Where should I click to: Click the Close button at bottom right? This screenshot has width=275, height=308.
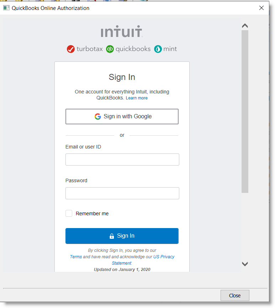[235, 295]
